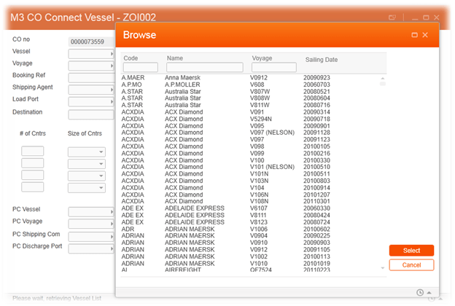Click the Sailing Date column header
Viewport: 455px width, 306px height.
(x=322, y=59)
